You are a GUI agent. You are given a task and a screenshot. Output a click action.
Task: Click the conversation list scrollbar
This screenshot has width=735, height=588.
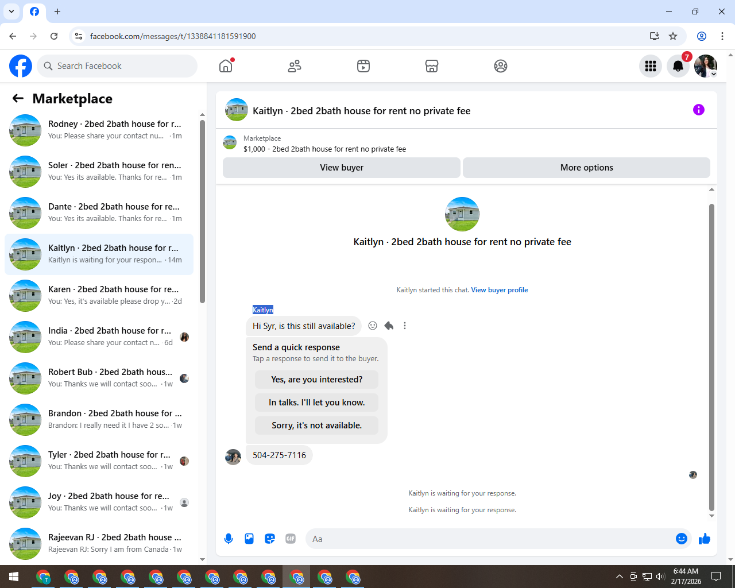point(202,212)
